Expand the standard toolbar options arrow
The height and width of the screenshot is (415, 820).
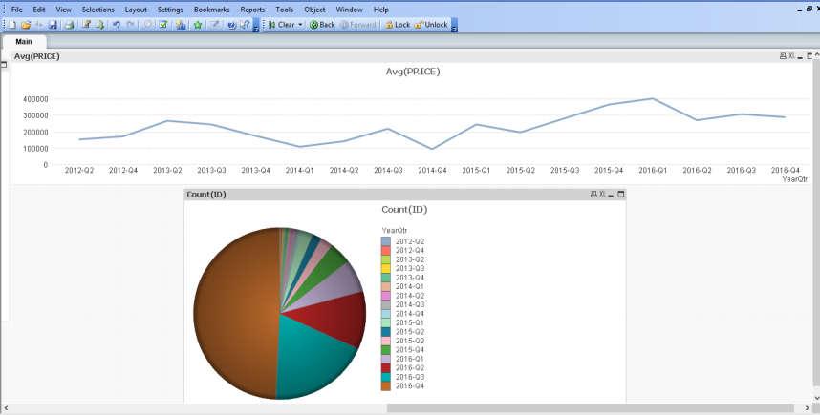tap(256, 26)
